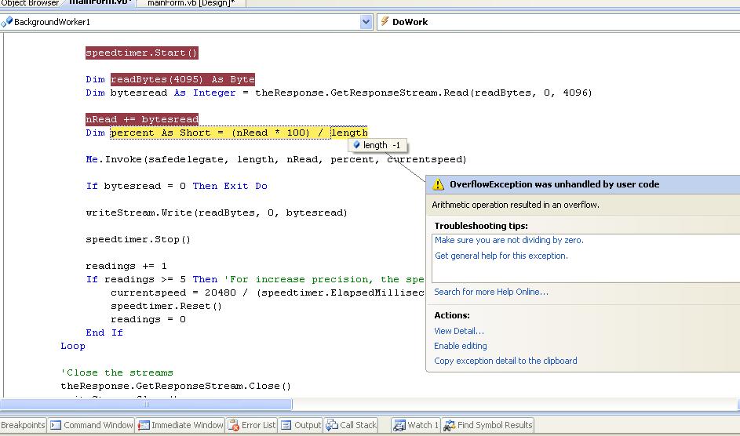Click 'Make sure you are not dividing by zero' tip

(509, 240)
